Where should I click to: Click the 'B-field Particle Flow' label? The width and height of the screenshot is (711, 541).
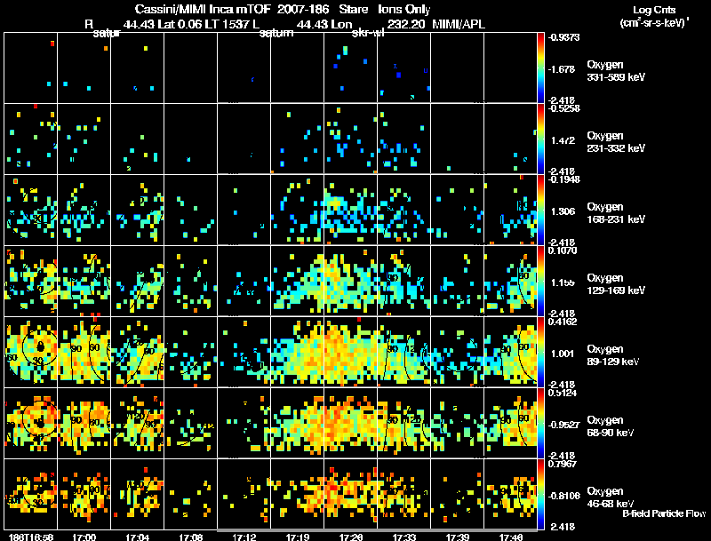[664, 513]
